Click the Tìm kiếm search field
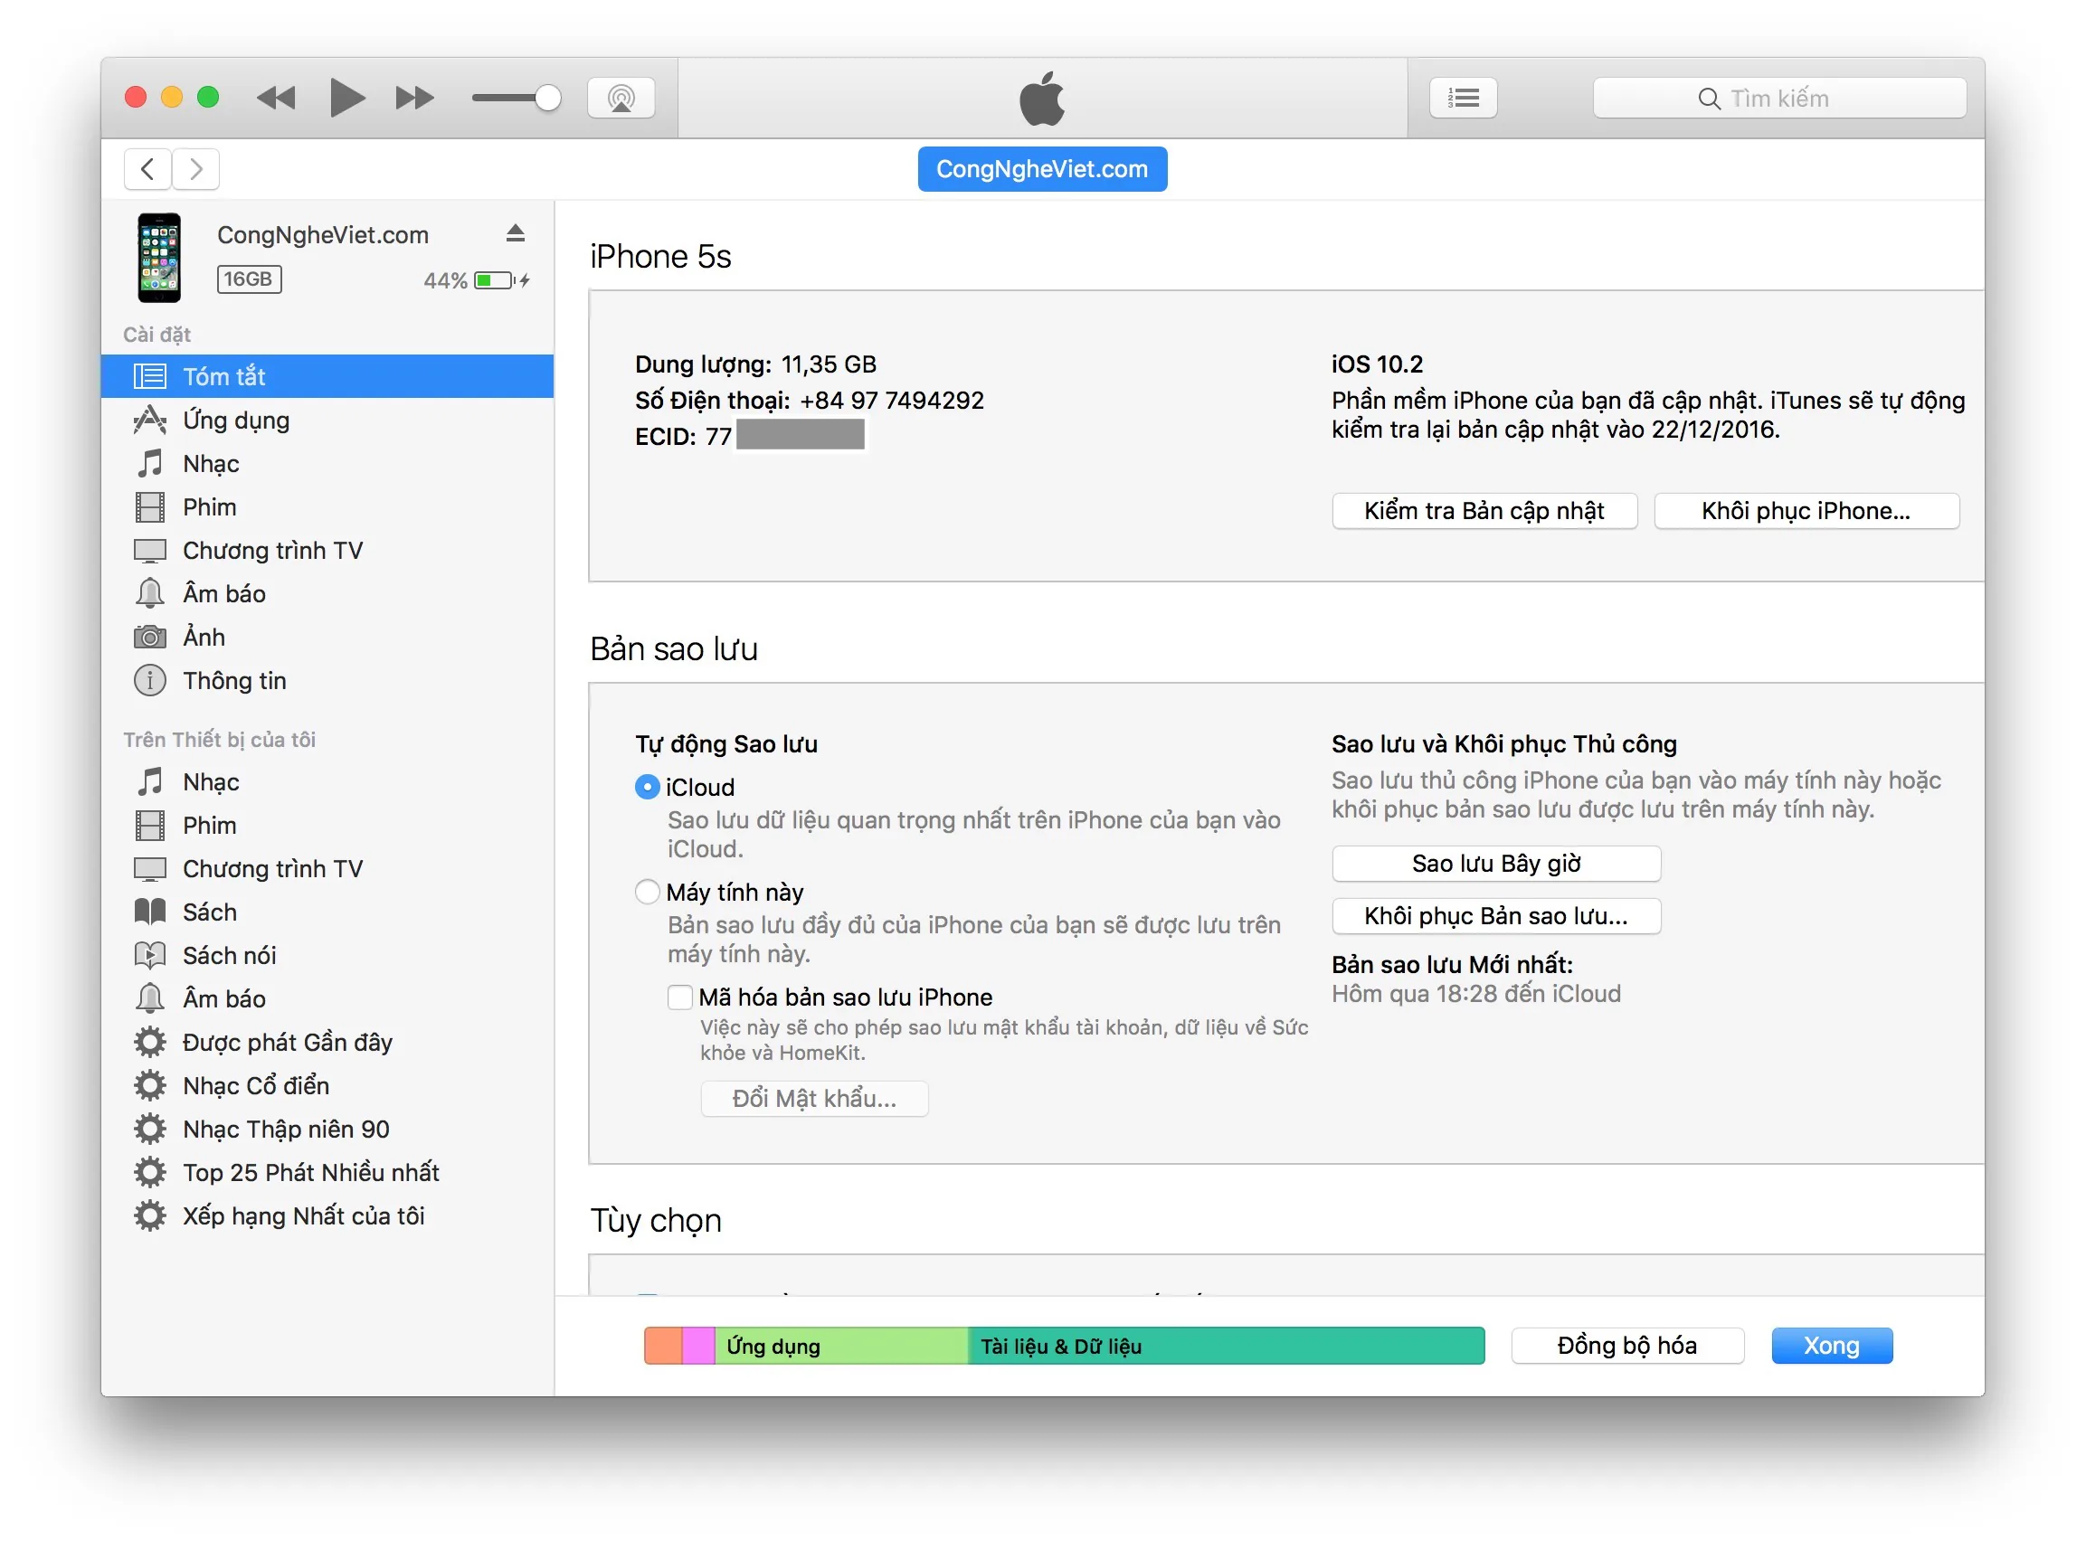Screen dimensions: 2086x1541 pyautogui.click(x=1779, y=98)
